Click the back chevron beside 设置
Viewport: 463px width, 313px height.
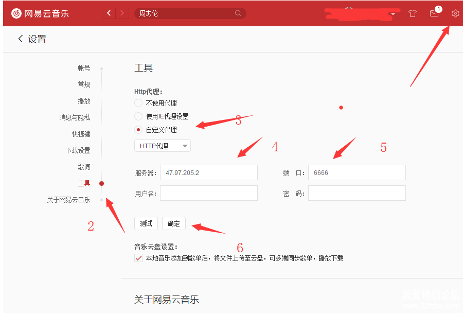tap(21, 39)
